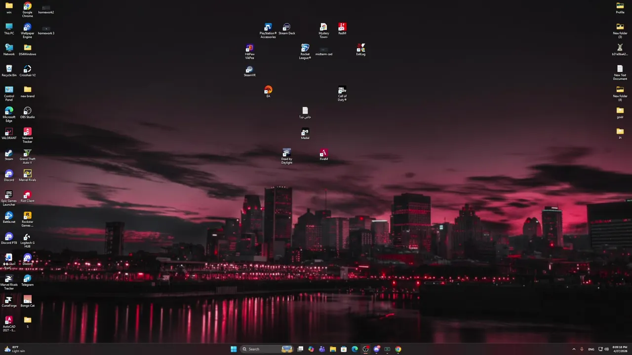Select New folder (4)

pos(620,93)
